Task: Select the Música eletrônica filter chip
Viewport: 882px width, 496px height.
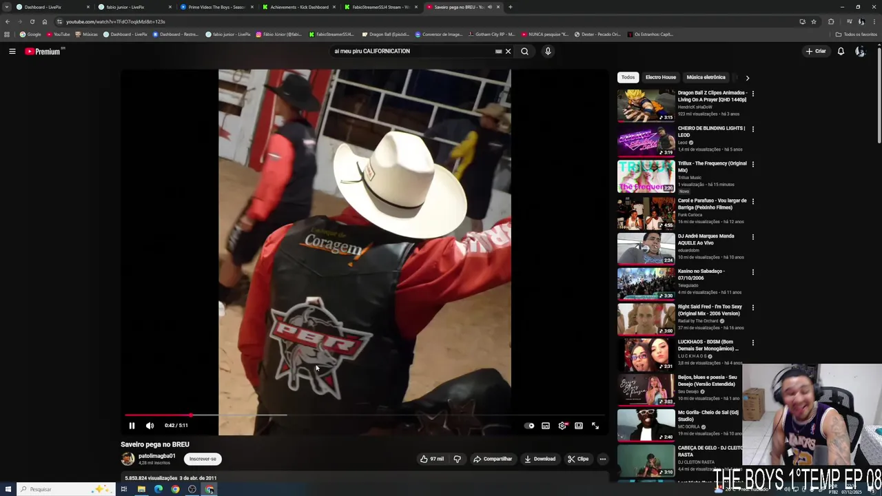Action: (x=706, y=77)
